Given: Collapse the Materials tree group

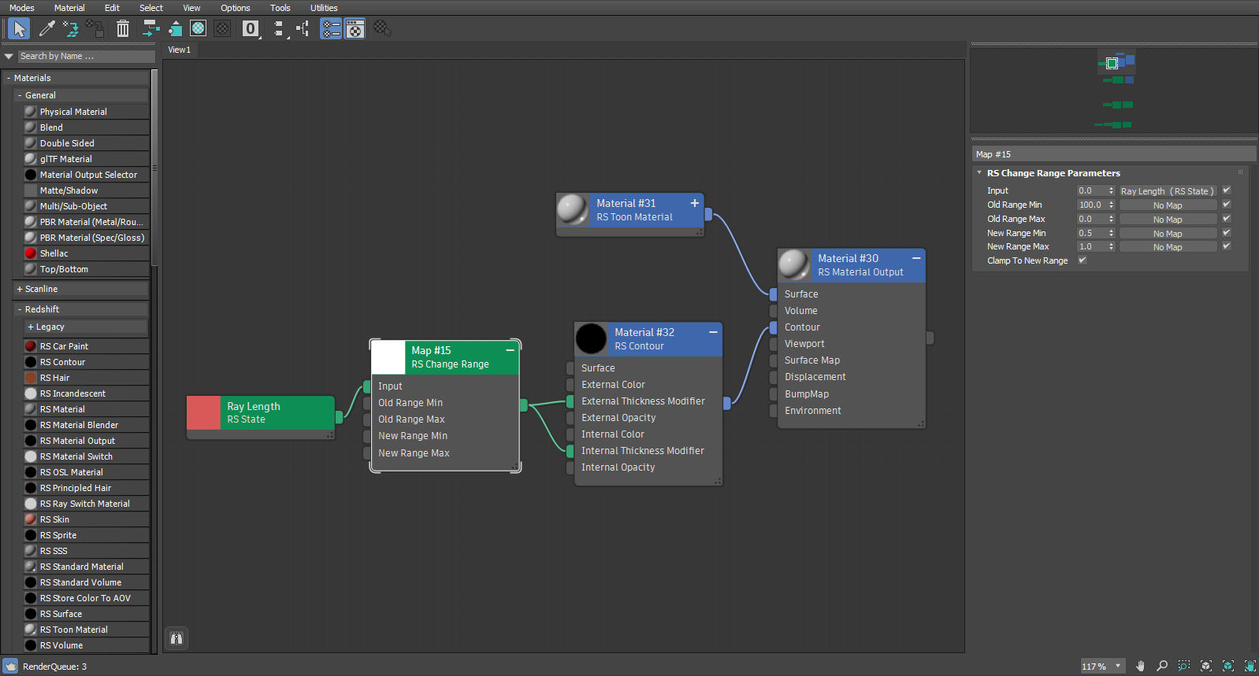Looking at the screenshot, I should [9, 78].
